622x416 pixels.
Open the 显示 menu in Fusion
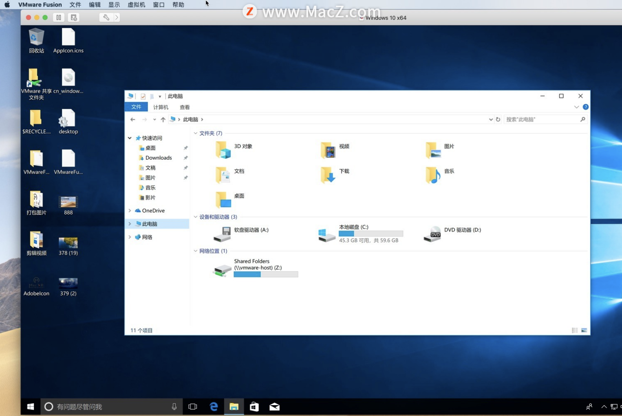pos(114,4)
